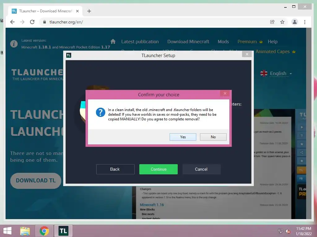Bookmark this page with star icon
The width and height of the screenshot is (317, 237).
tap(282, 22)
